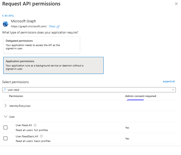
Task: Click the Admin consent required column header
Action: (141, 96)
